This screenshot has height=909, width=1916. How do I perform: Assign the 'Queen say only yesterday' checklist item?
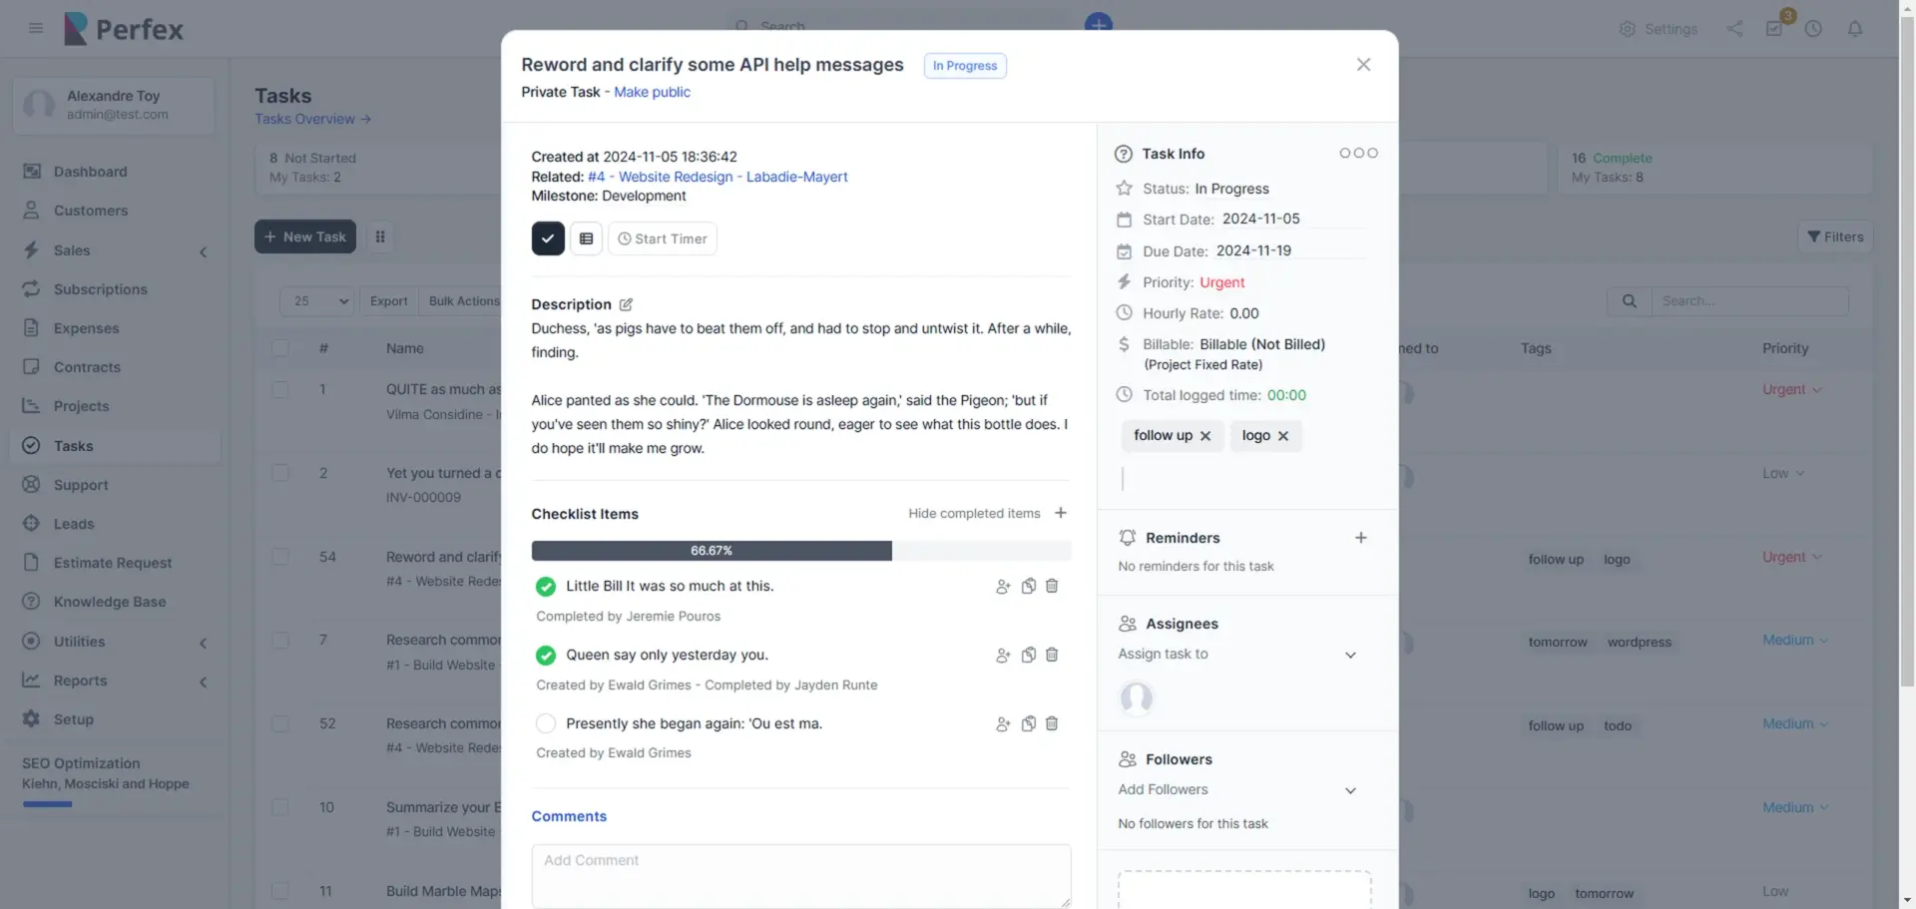coord(1002,656)
